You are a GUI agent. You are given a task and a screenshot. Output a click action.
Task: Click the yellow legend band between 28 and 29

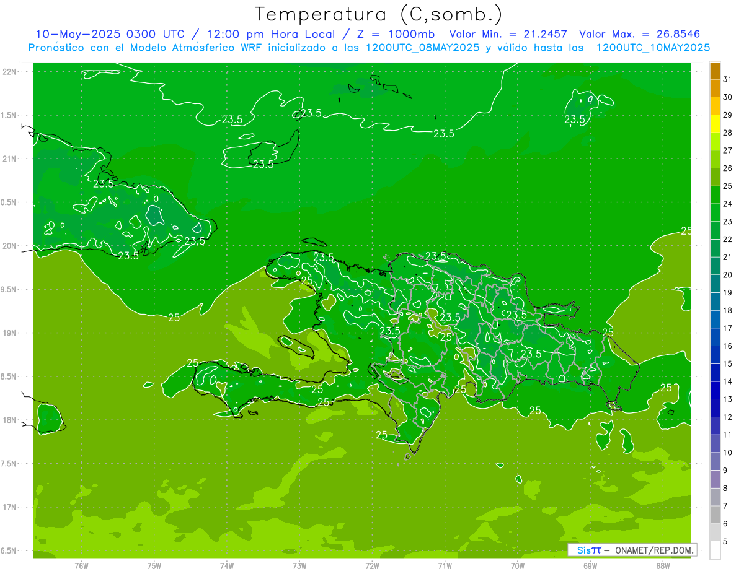point(715,124)
